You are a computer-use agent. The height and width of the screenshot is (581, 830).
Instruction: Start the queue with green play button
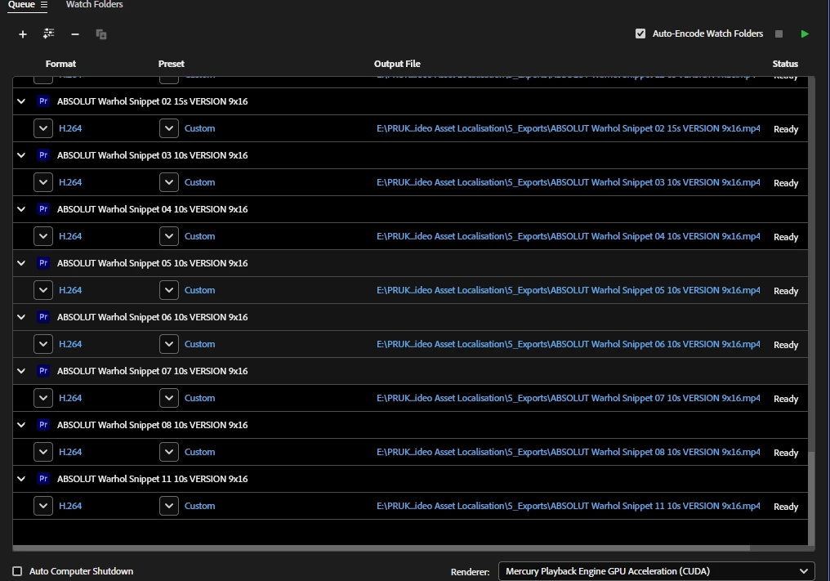[x=805, y=34]
